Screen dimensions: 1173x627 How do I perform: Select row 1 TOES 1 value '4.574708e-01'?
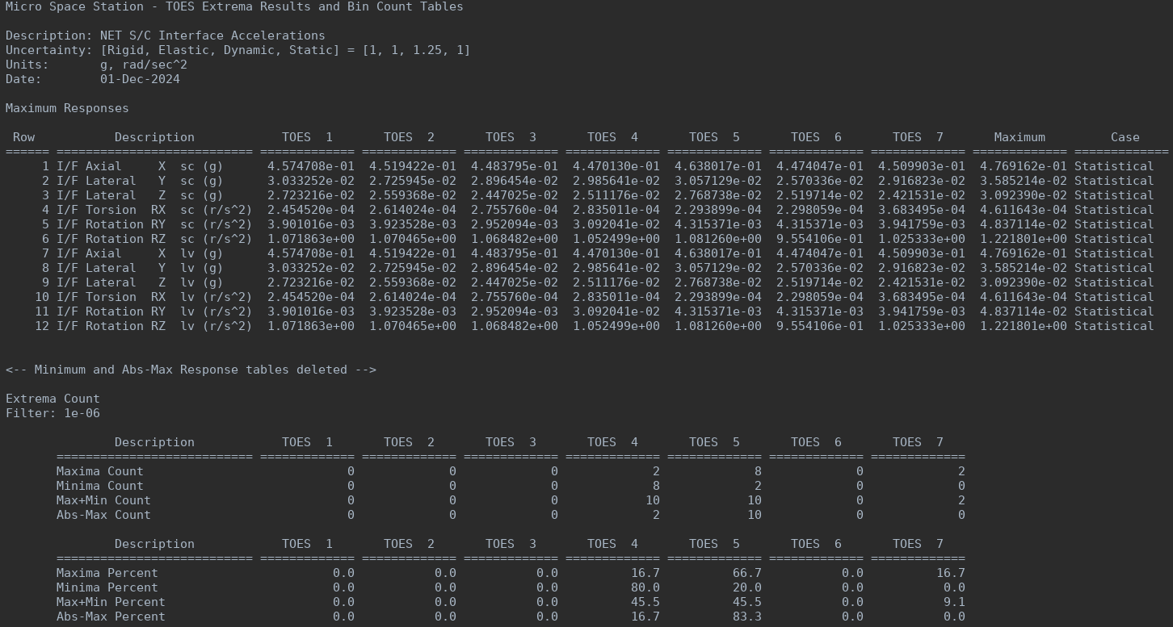[311, 166]
